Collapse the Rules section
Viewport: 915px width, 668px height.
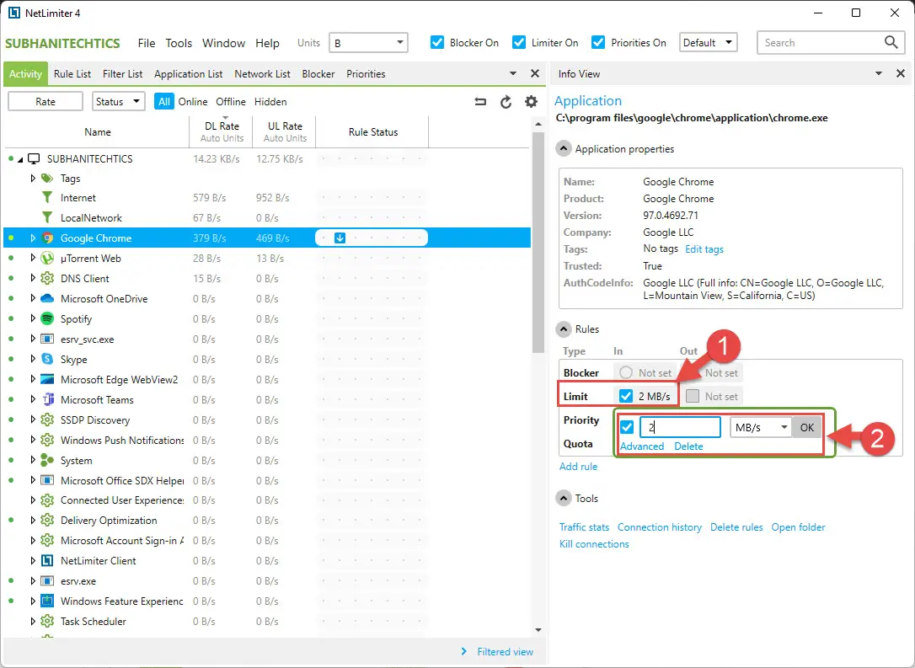click(x=563, y=329)
